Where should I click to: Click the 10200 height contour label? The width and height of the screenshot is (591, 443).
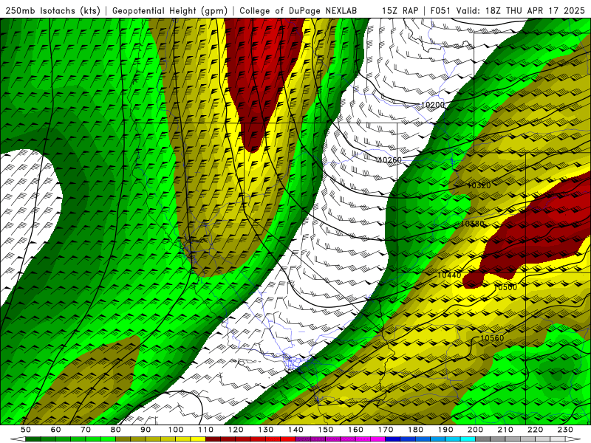pos(433,105)
